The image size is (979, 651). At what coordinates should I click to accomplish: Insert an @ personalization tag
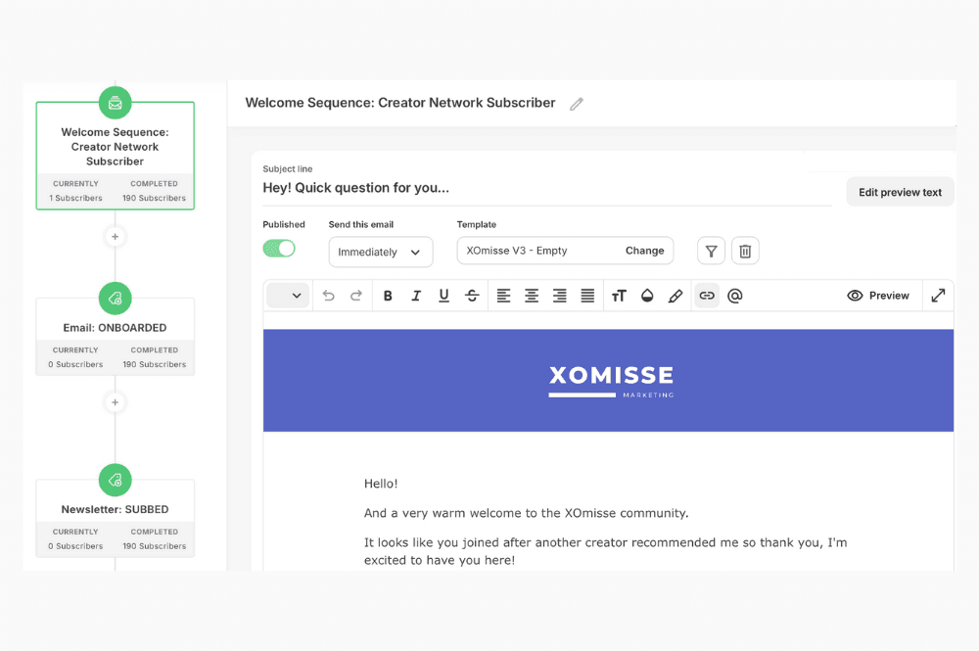[x=735, y=295]
